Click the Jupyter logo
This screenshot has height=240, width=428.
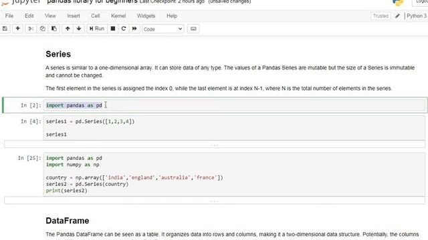(x=21, y=2)
